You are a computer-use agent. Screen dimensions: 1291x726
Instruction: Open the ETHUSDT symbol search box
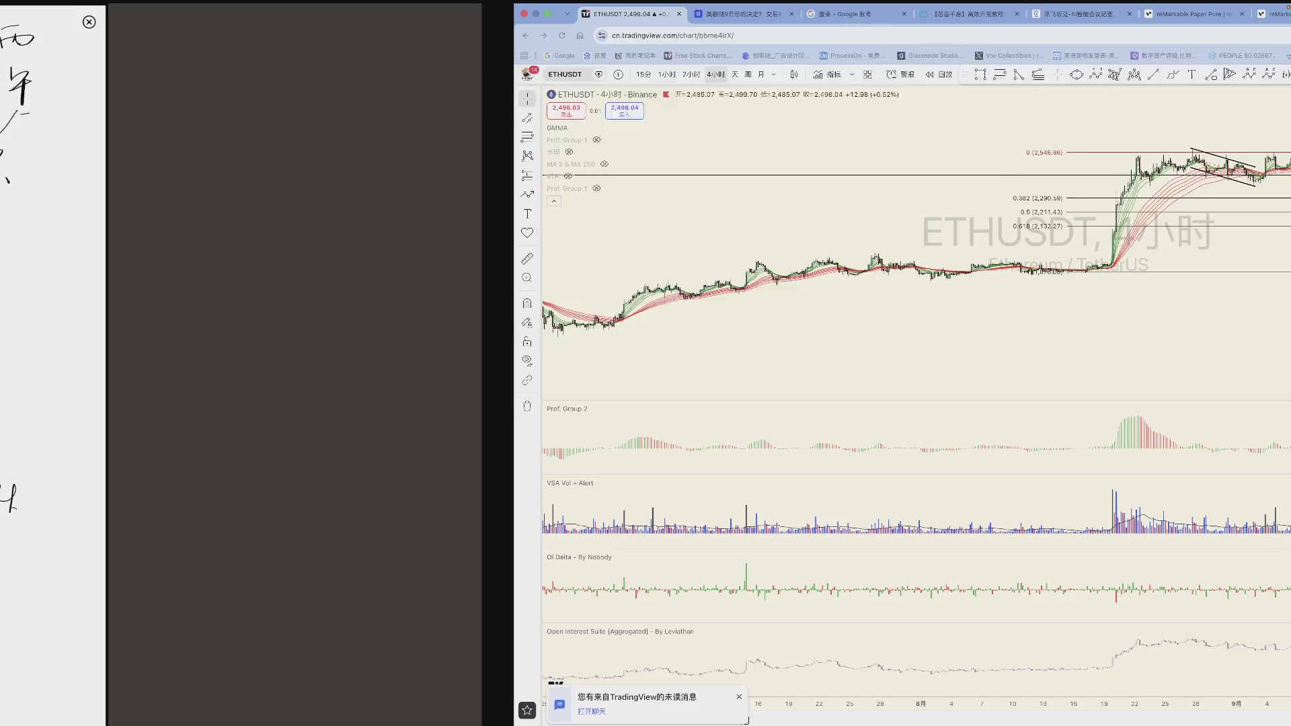point(565,75)
